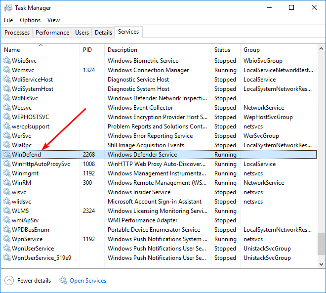Open the View menu
This screenshot has width=326, height=293.
pyautogui.click(x=53, y=20)
